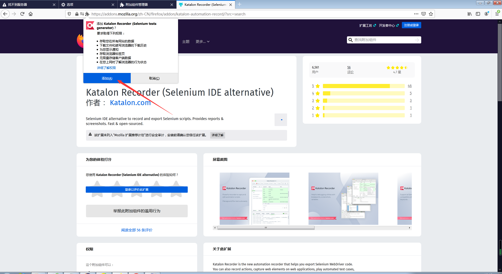The height and width of the screenshot is (274, 502).
Task: Close the 附加组件管理器 tab
Action: tap(172, 5)
